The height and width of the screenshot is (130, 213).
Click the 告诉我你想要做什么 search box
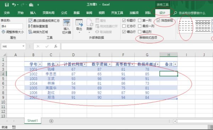[x=192, y=13]
